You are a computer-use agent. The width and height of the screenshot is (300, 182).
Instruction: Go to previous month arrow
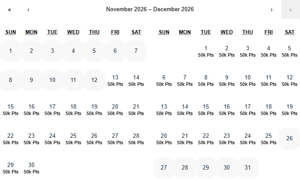point(28,9)
